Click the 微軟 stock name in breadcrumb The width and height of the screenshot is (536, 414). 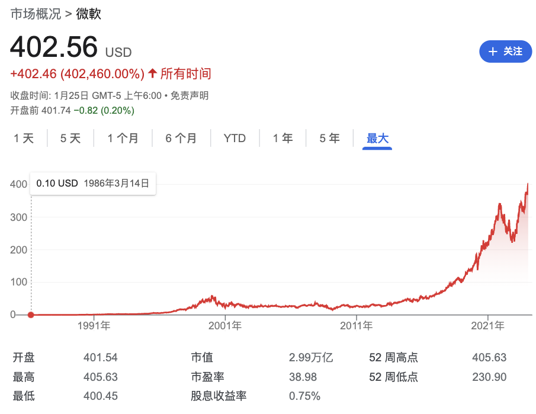pos(88,14)
